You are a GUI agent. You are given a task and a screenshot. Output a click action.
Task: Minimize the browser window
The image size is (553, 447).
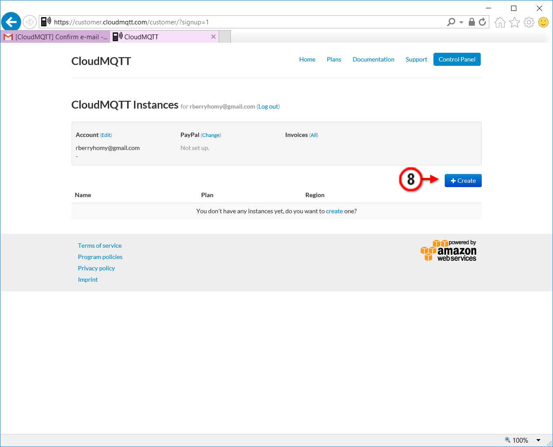point(488,8)
